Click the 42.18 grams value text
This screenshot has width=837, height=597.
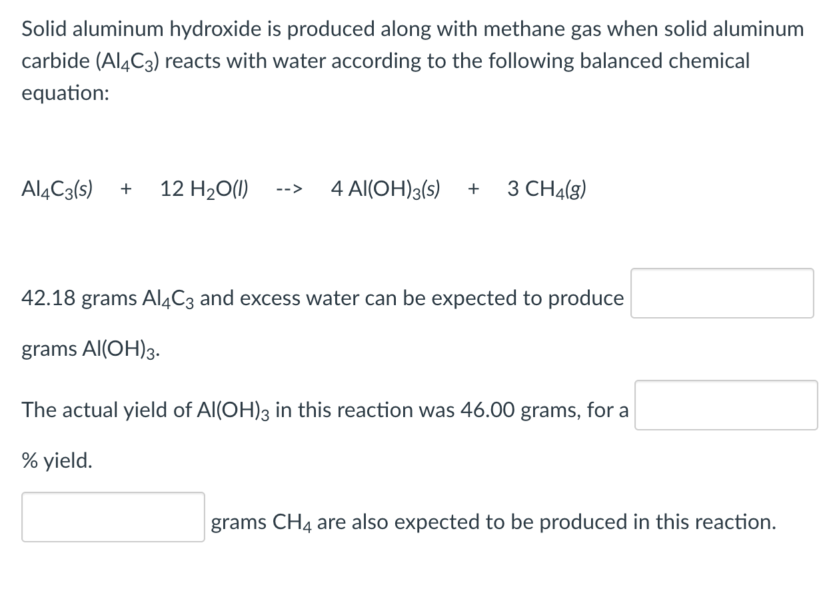point(79,298)
